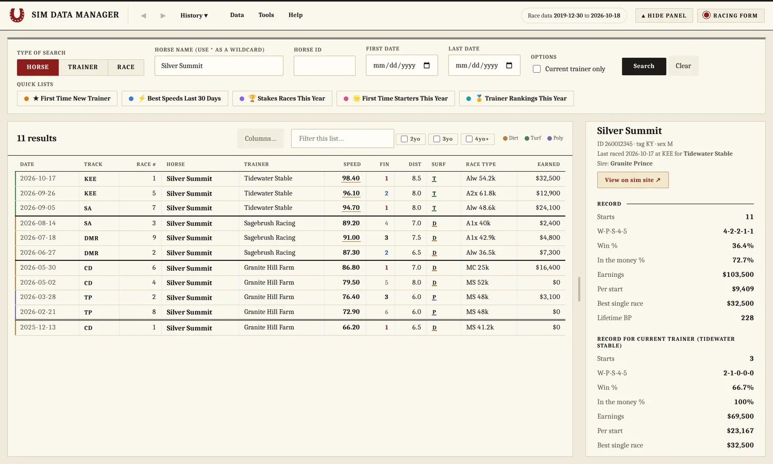This screenshot has width=773, height=464.
Task: Collapse the side panel with Hide Panel
Action: click(664, 15)
